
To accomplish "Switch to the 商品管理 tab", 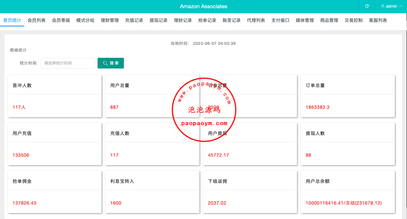I will tap(329, 20).
